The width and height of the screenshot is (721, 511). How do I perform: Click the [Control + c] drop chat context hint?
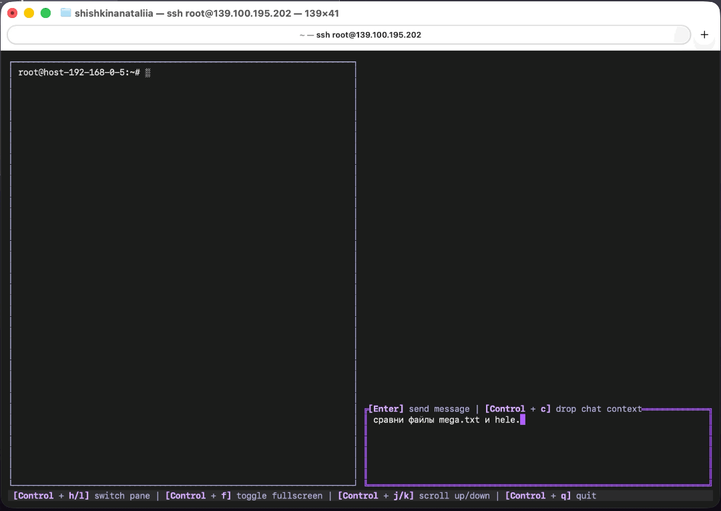pyautogui.click(x=563, y=408)
